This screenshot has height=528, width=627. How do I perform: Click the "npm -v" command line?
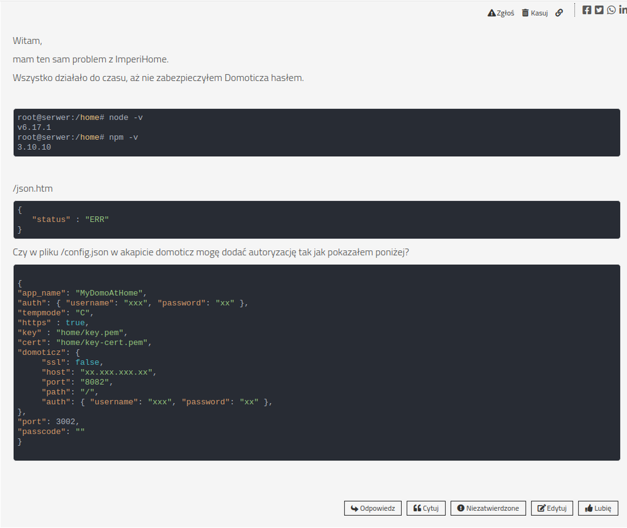pyautogui.click(x=78, y=137)
